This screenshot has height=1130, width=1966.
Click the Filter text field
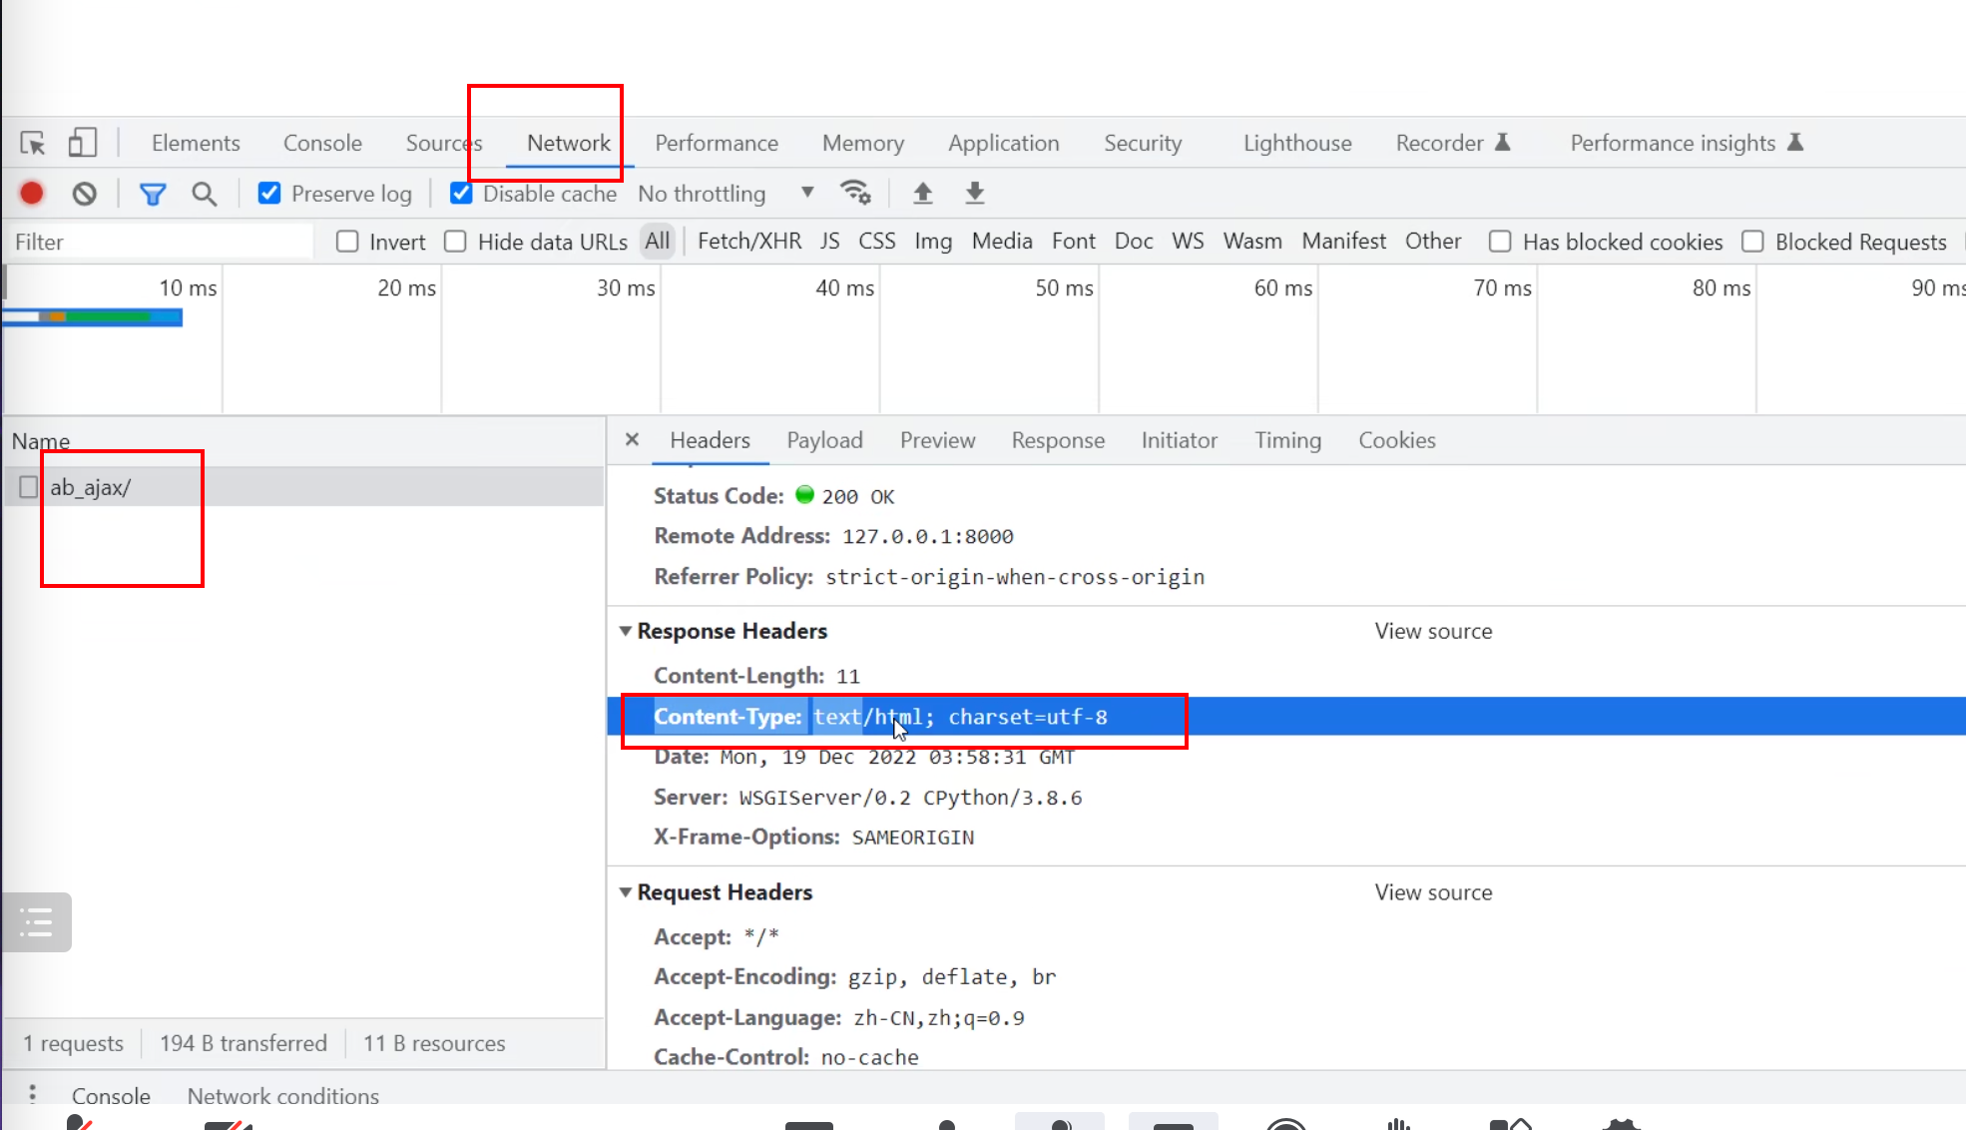click(160, 242)
